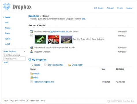The width and height of the screenshot is (137, 104).
Task: Click Logout
Action: (130, 8)
